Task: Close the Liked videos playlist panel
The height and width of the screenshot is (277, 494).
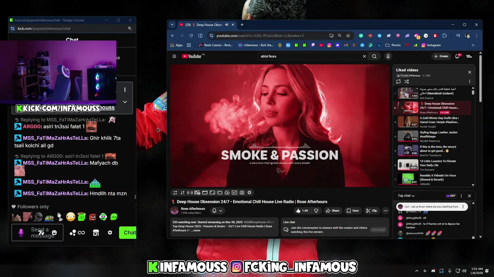Action: [469, 72]
